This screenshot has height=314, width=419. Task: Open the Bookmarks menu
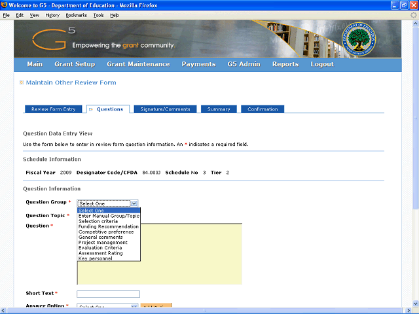(77, 16)
